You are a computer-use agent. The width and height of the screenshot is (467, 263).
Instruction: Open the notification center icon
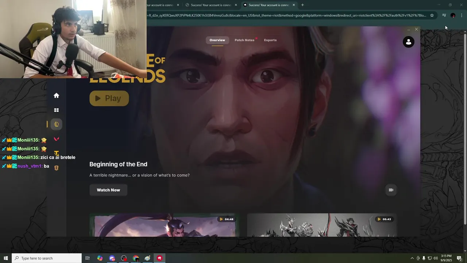click(x=459, y=258)
